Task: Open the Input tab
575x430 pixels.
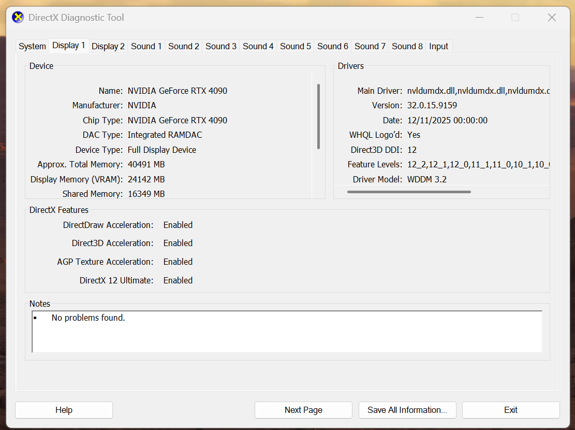Action: point(438,46)
